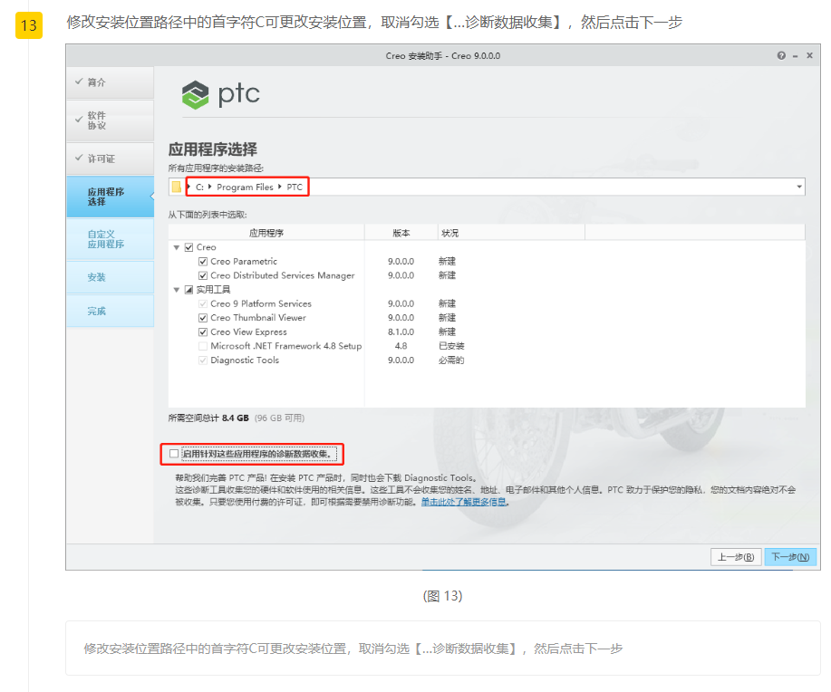Enable diagnostic data collection checkbox
The width and height of the screenshot is (831, 692).
point(174,454)
